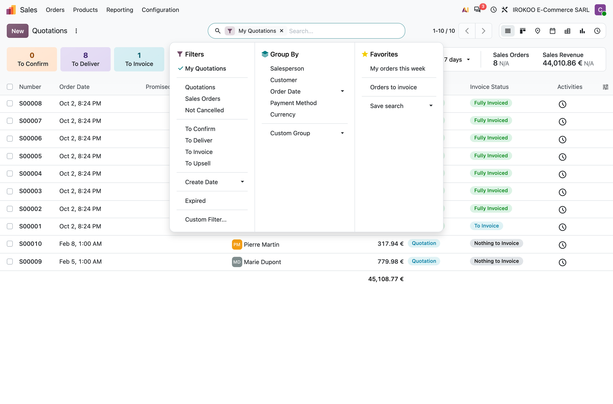The width and height of the screenshot is (613, 404).
Task: Click the optional columns adjust icon
Action: tap(605, 87)
